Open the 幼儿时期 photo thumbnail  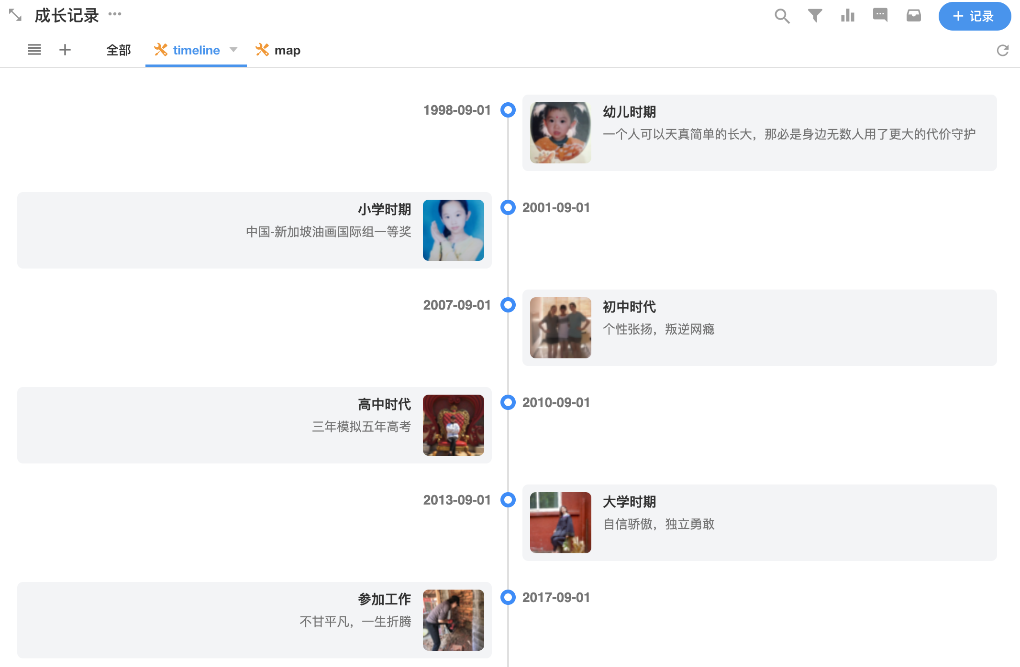[x=560, y=133]
